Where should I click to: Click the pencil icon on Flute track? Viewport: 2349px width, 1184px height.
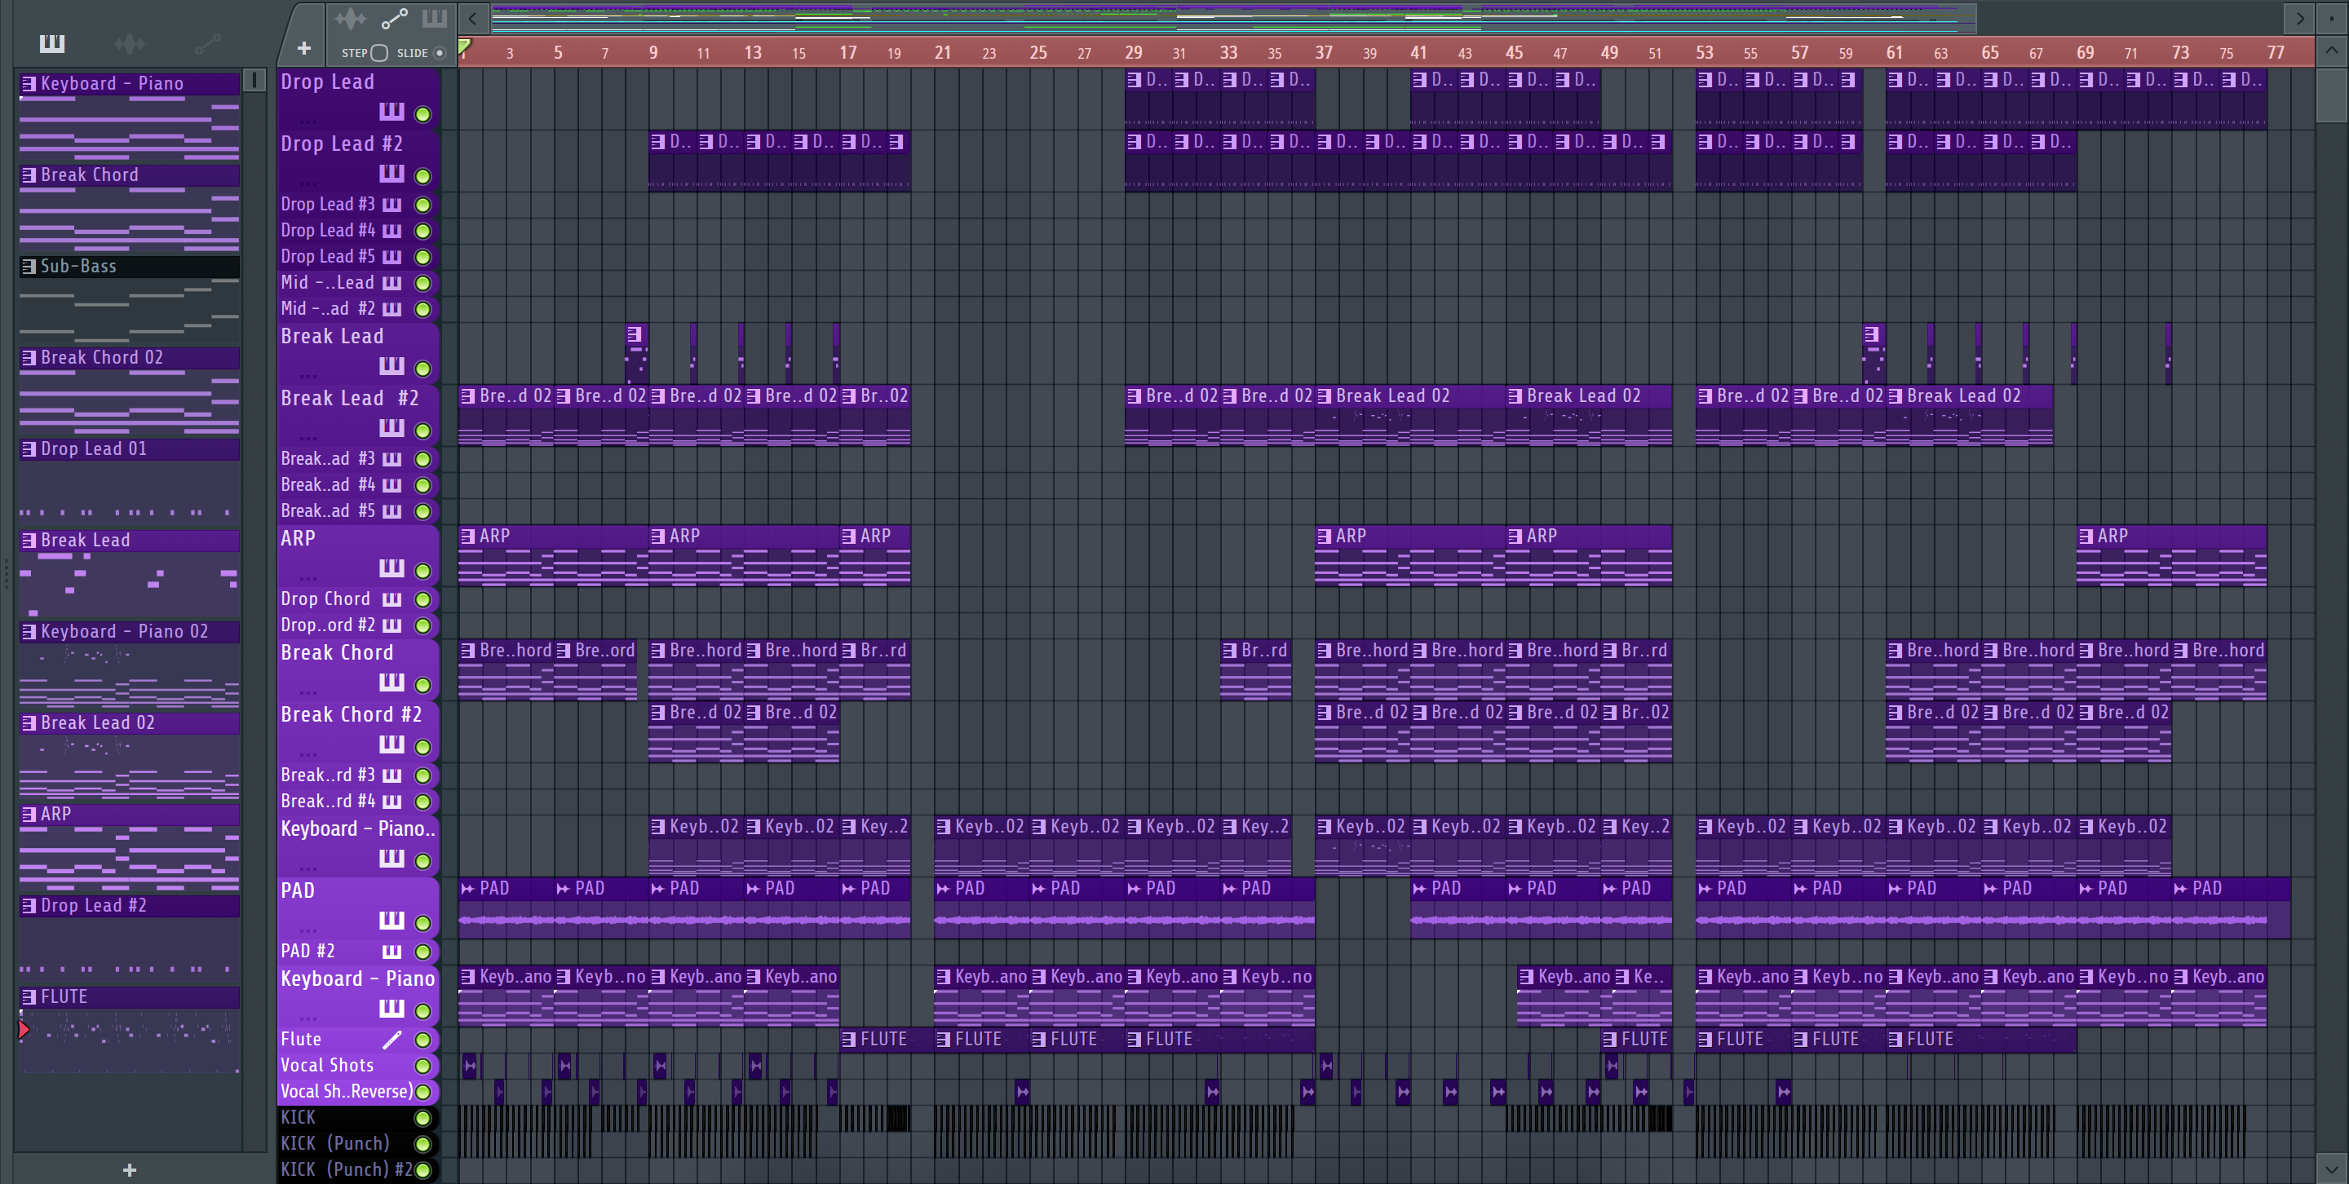tap(391, 1040)
